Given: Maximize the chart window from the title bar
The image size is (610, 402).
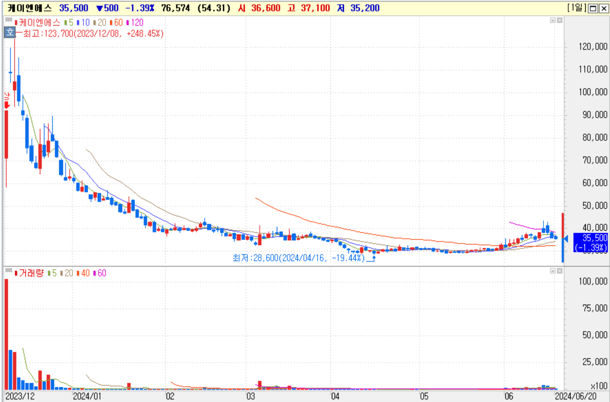Looking at the screenshot, I should (x=593, y=8).
